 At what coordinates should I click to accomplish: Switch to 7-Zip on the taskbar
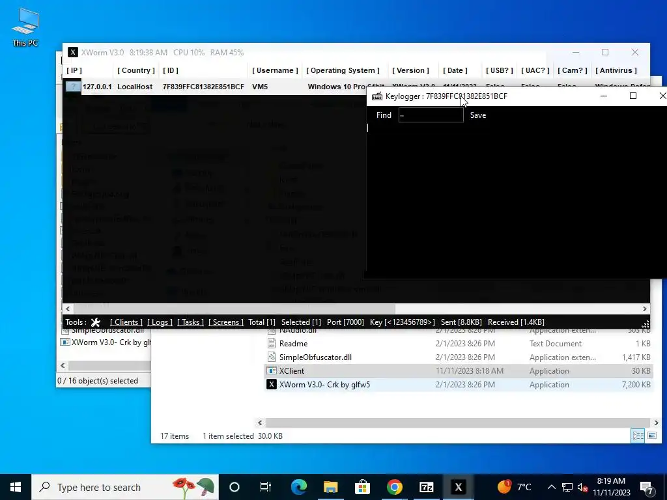click(426, 487)
